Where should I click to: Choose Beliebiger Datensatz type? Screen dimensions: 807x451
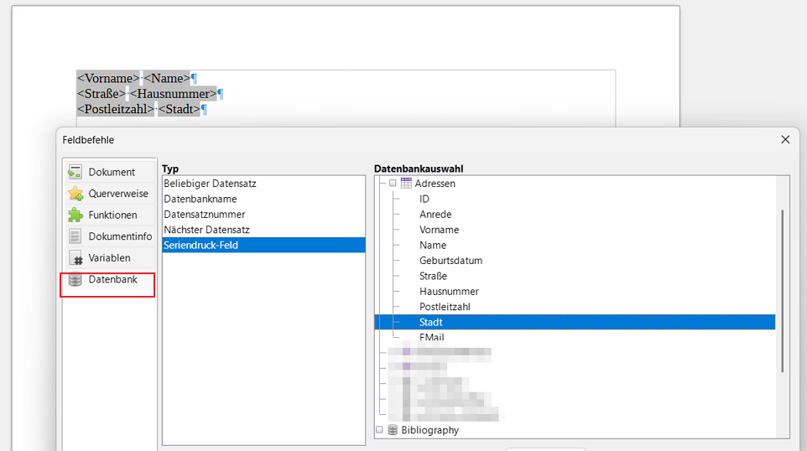[210, 184]
